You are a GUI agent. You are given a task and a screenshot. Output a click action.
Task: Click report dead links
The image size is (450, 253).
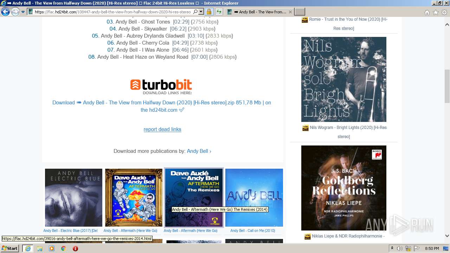[x=162, y=129]
